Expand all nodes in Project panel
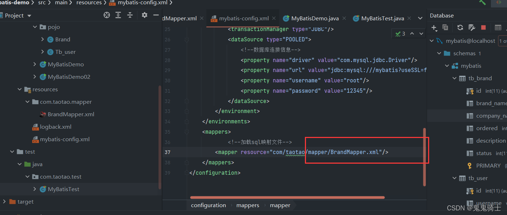 click(118, 15)
